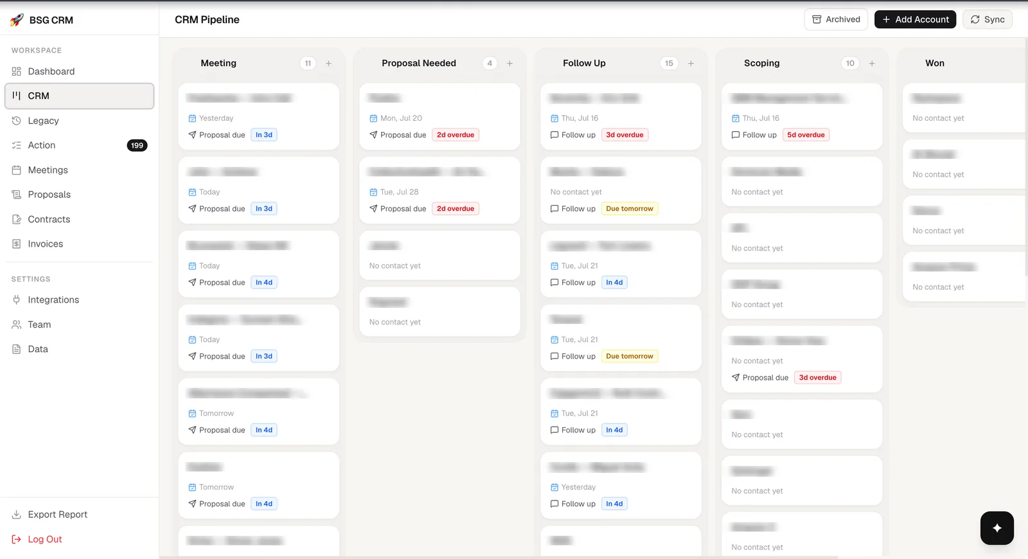Click the Add Account button
Image resolution: width=1028 pixels, height=559 pixels.
(915, 19)
